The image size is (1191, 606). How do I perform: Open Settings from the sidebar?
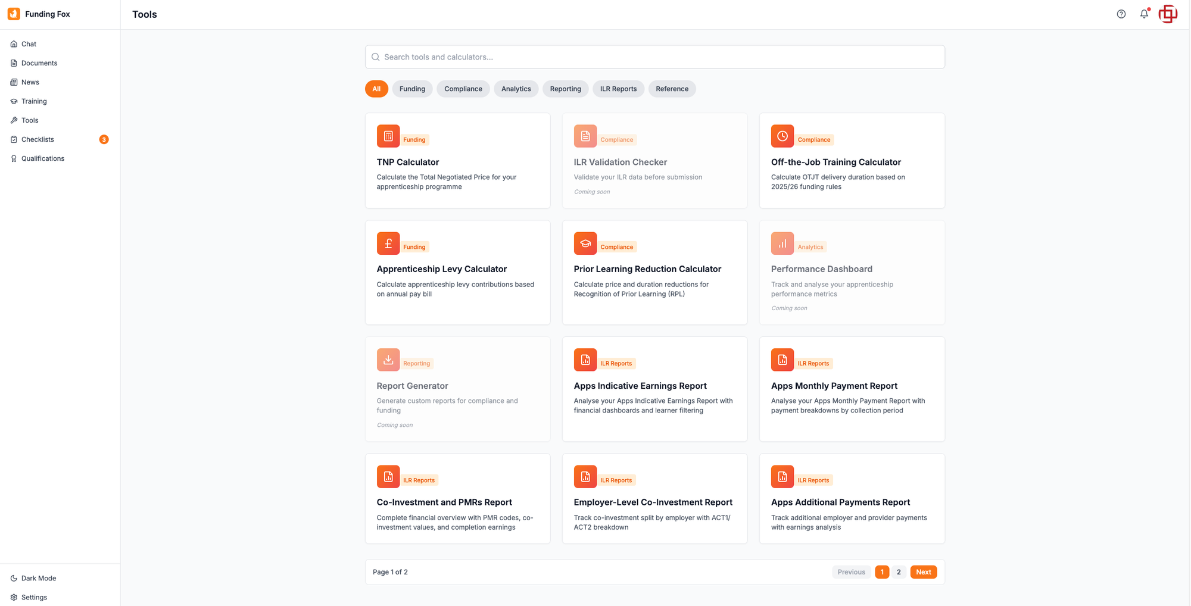[34, 597]
